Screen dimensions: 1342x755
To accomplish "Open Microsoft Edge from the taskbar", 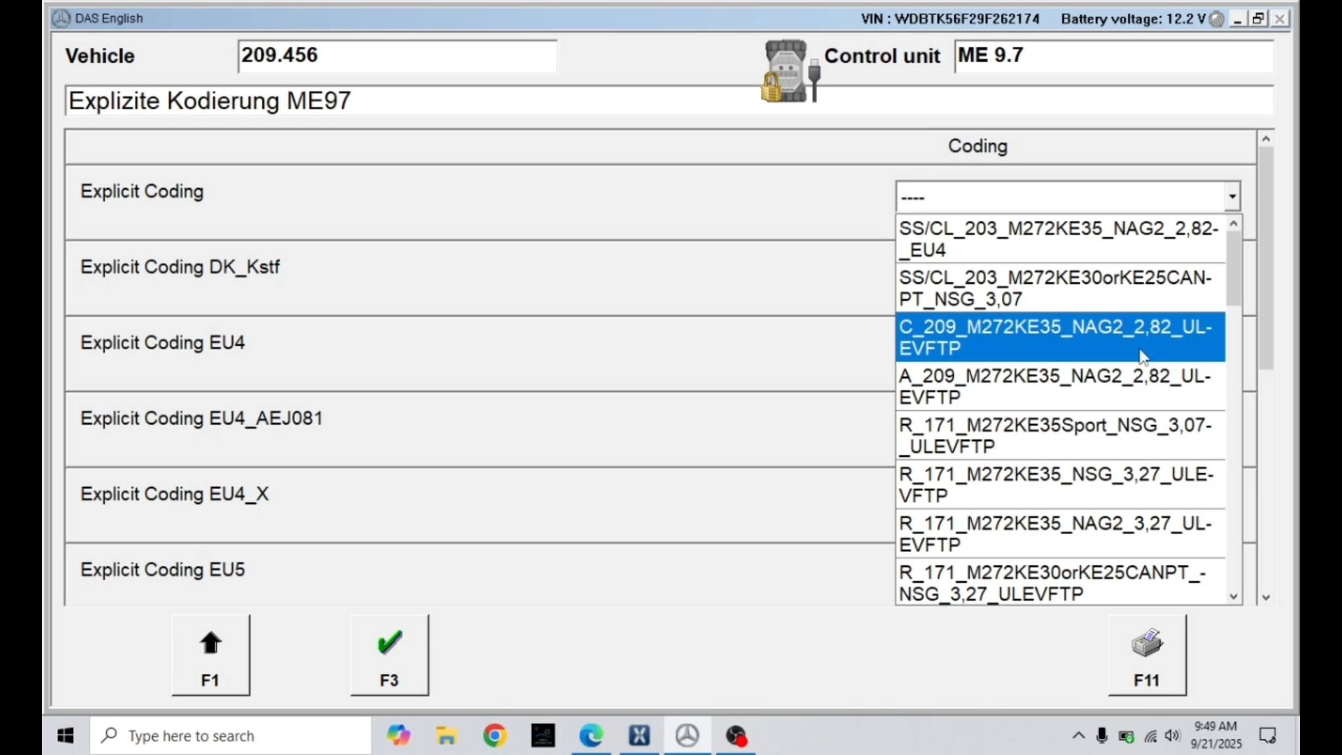I will tap(591, 736).
